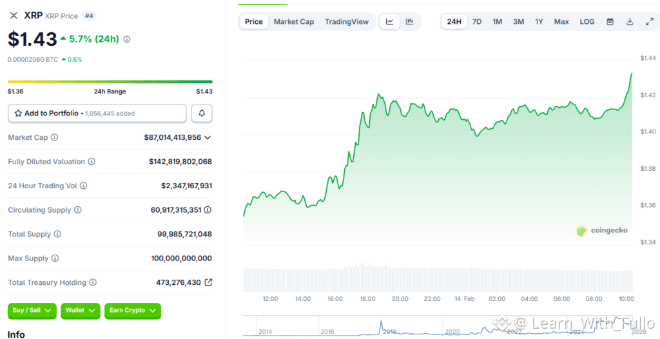The width and height of the screenshot is (660, 339).
Task: Open the Market Cap info icon
Action: [x=54, y=137]
